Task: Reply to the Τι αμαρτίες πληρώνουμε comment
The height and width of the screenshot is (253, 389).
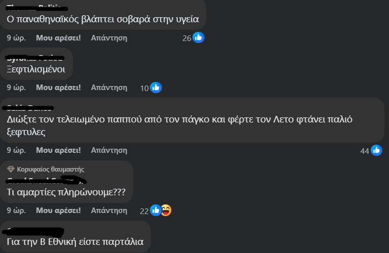Action: (109, 210)
